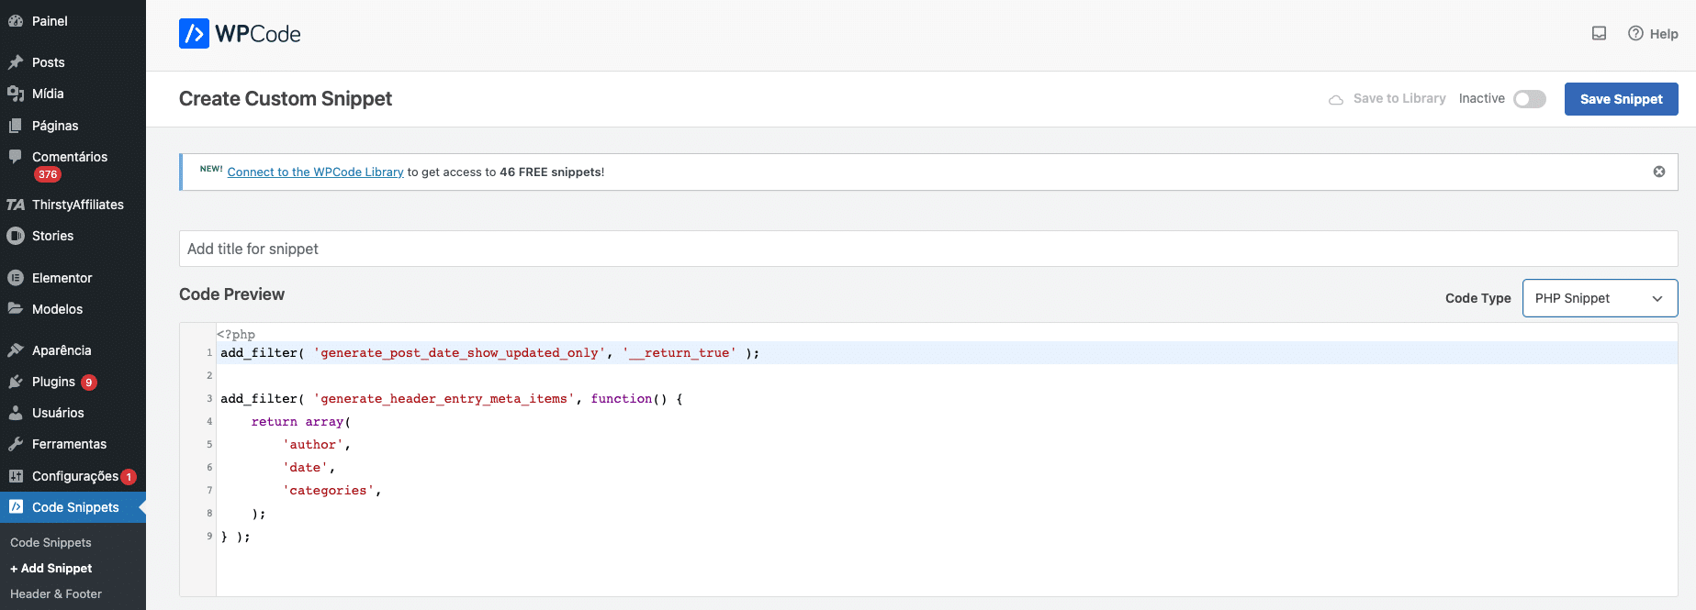Click the Add title for snippet field
Viewport: 1696px width, 610px height.
tap(927, 249)
